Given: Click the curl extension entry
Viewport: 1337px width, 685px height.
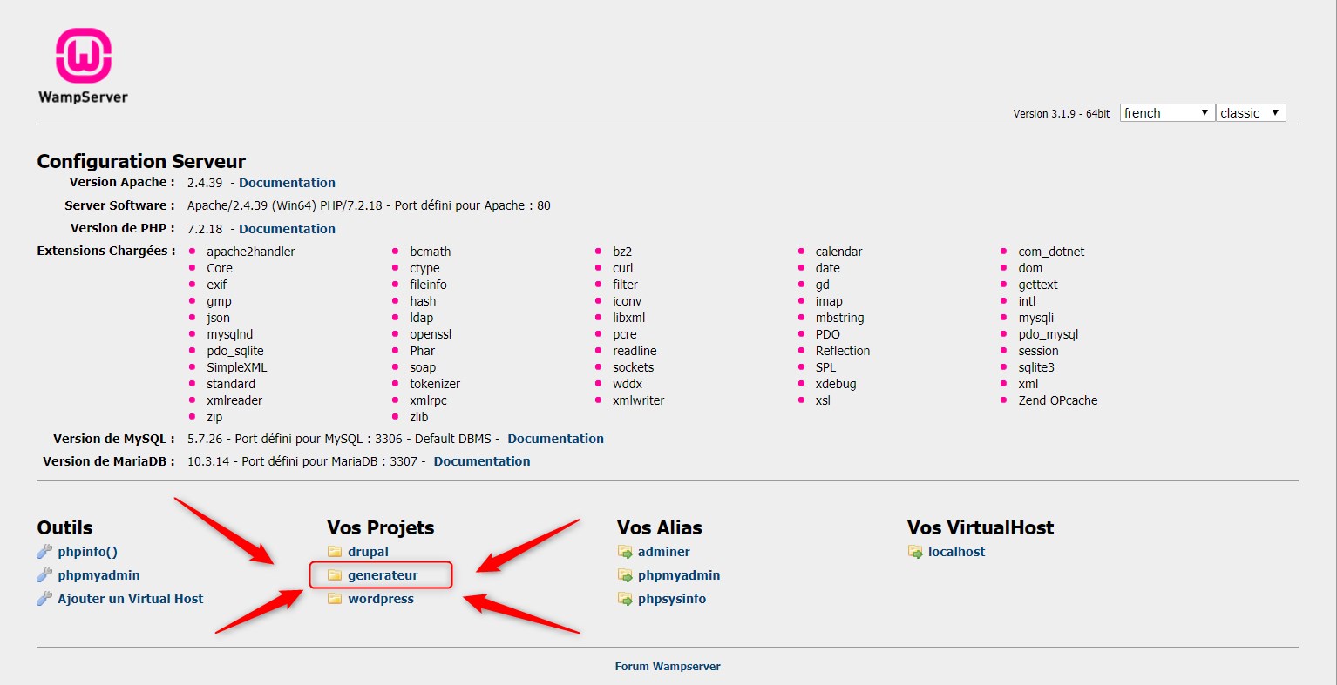Looking at the screenshot, I should point(622,268).
